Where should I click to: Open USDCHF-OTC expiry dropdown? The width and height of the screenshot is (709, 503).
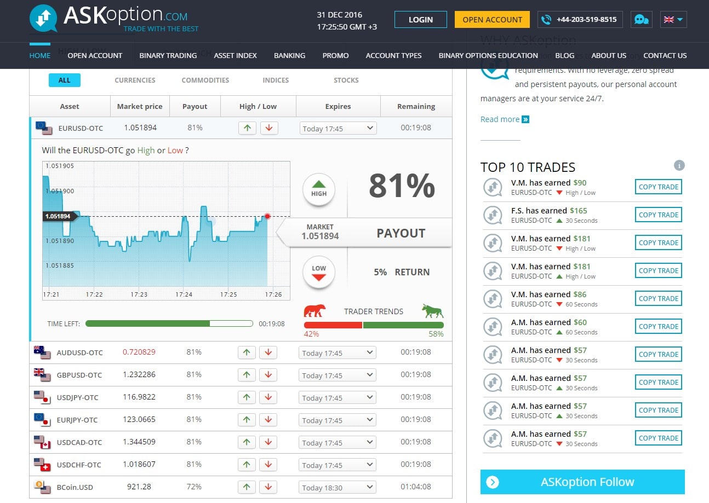338,465
